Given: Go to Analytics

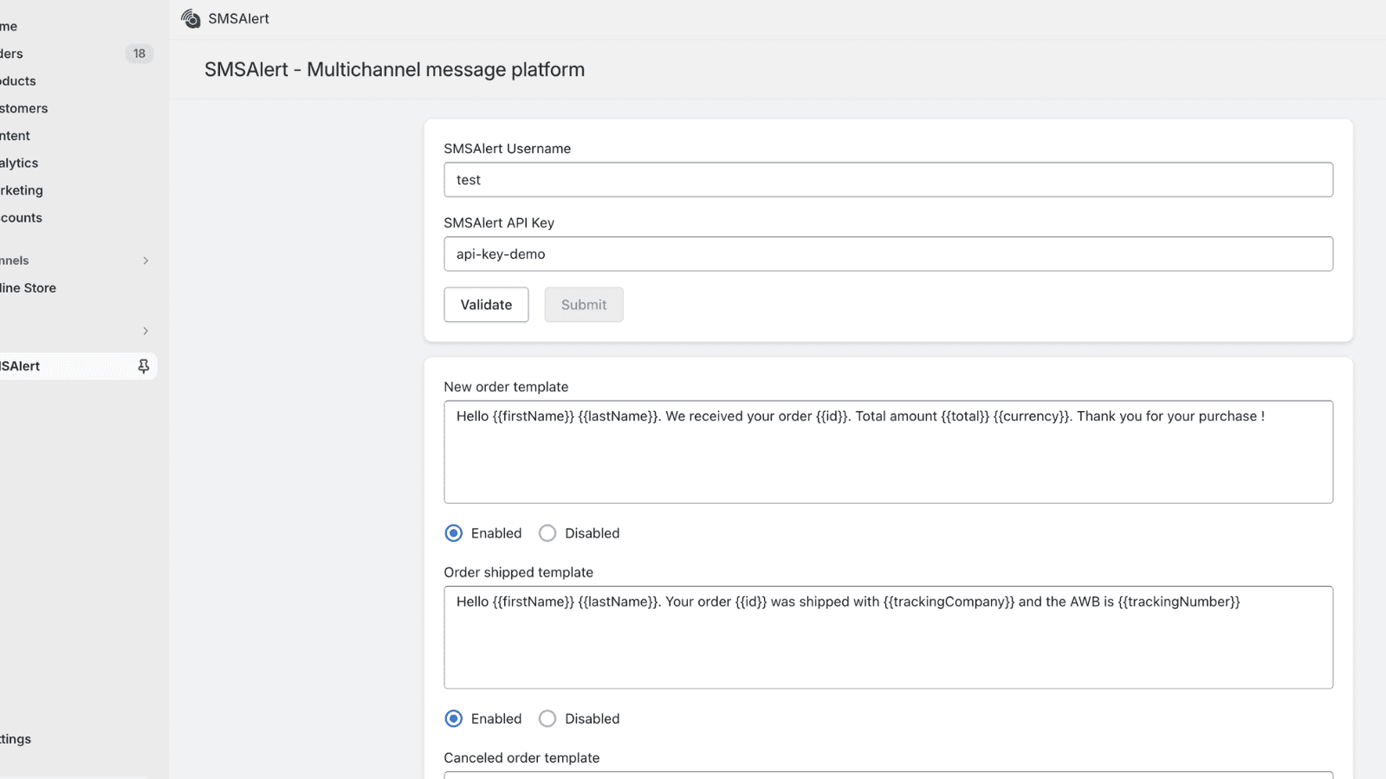Looking at the screenshot, I should click(x=19, y=162).
